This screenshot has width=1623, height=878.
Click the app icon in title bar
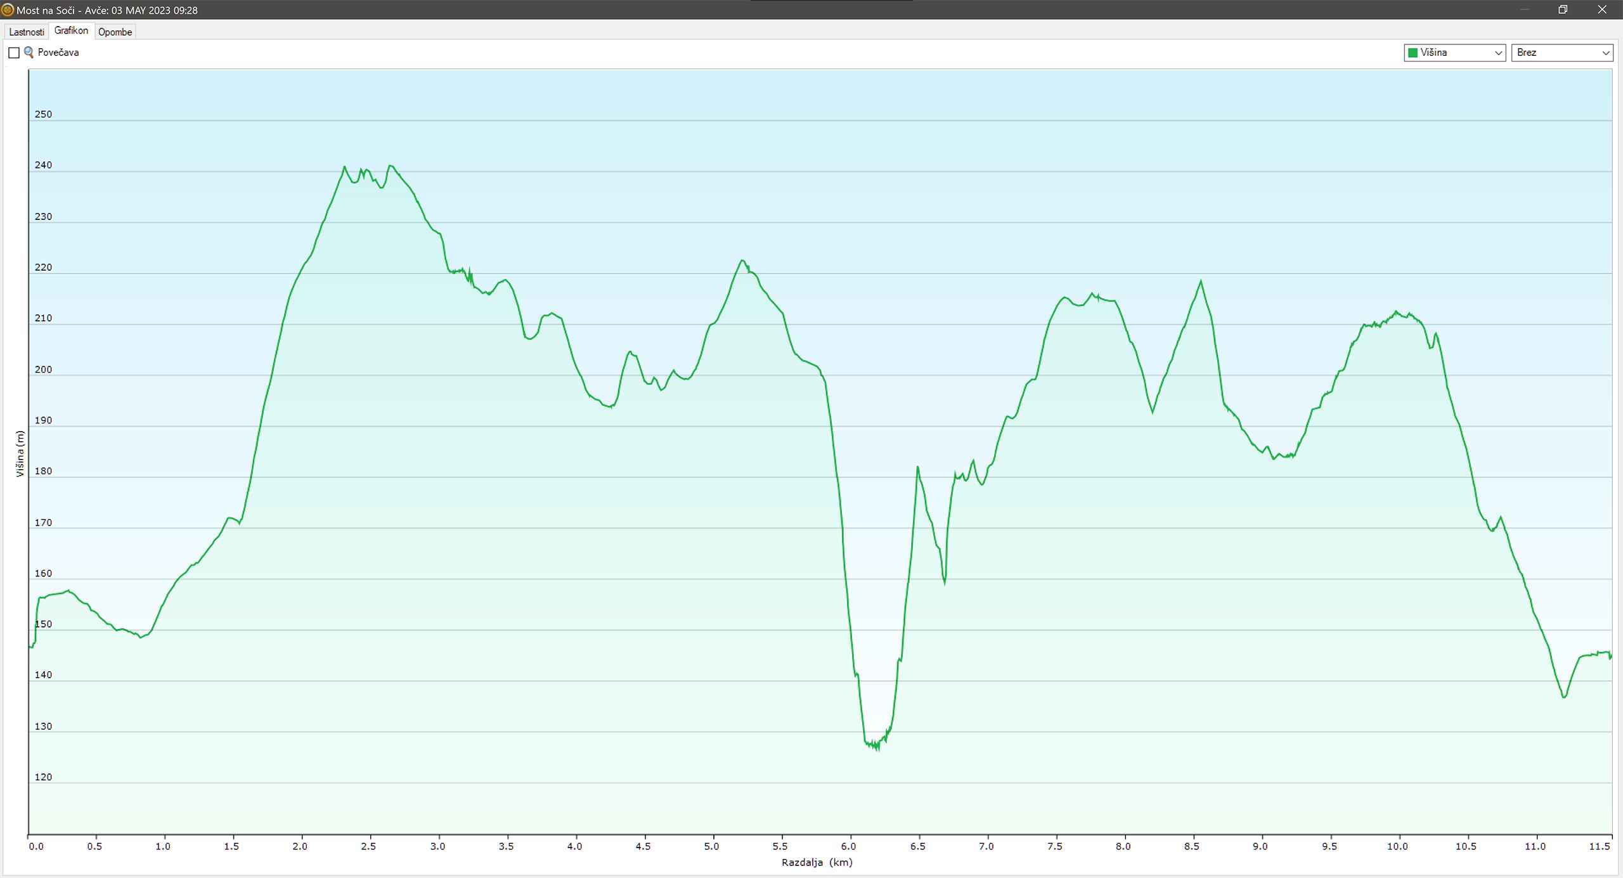(x=8, y=10)
